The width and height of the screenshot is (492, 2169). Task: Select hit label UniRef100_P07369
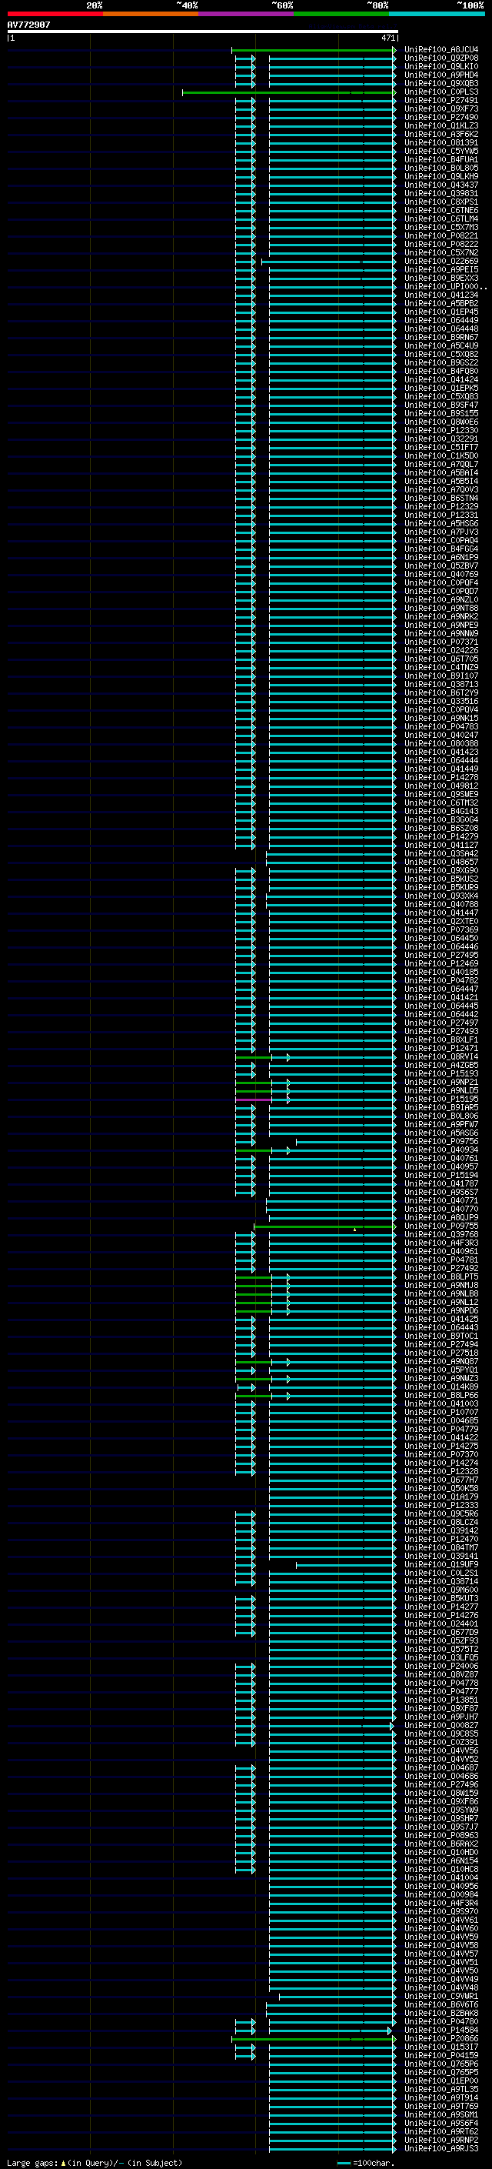click(440, 930)
